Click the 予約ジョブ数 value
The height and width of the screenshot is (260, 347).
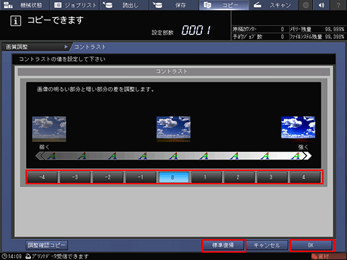point(283,37)
